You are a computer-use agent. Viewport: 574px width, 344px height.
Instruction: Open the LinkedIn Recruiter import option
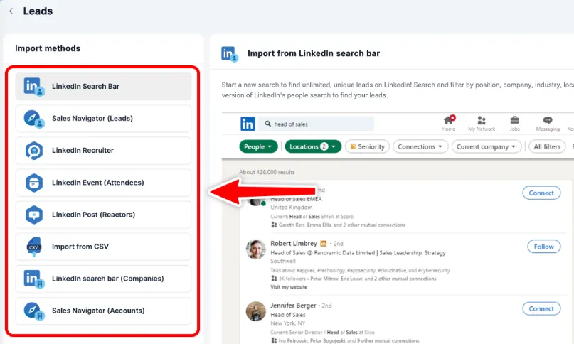(x=103, y=151)
